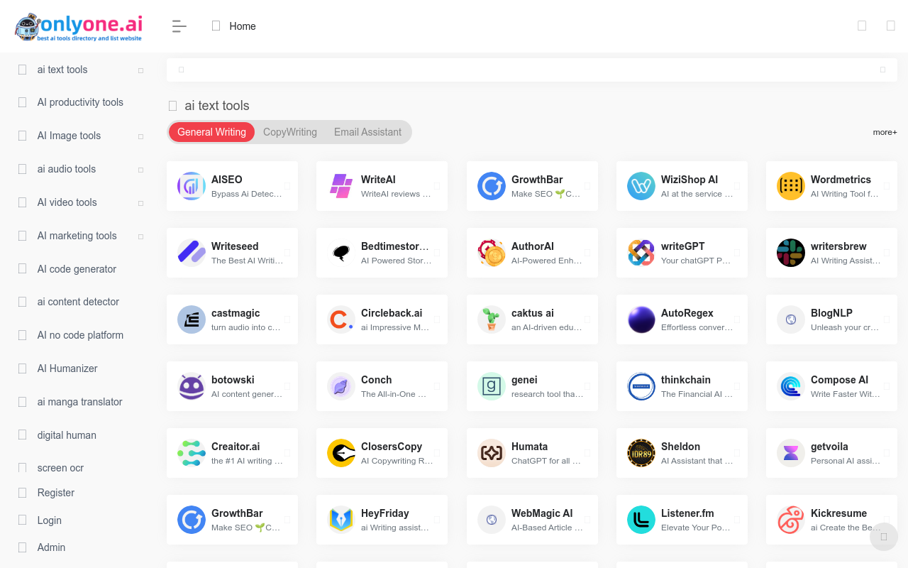This screenshot has height=568, width=908.
Task: Click the Compose AI swirl icon
Action: click(791, 386)
